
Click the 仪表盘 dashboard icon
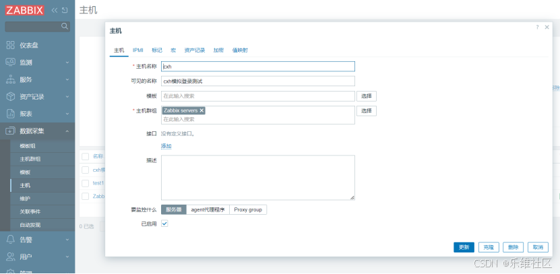coord(10,45)
